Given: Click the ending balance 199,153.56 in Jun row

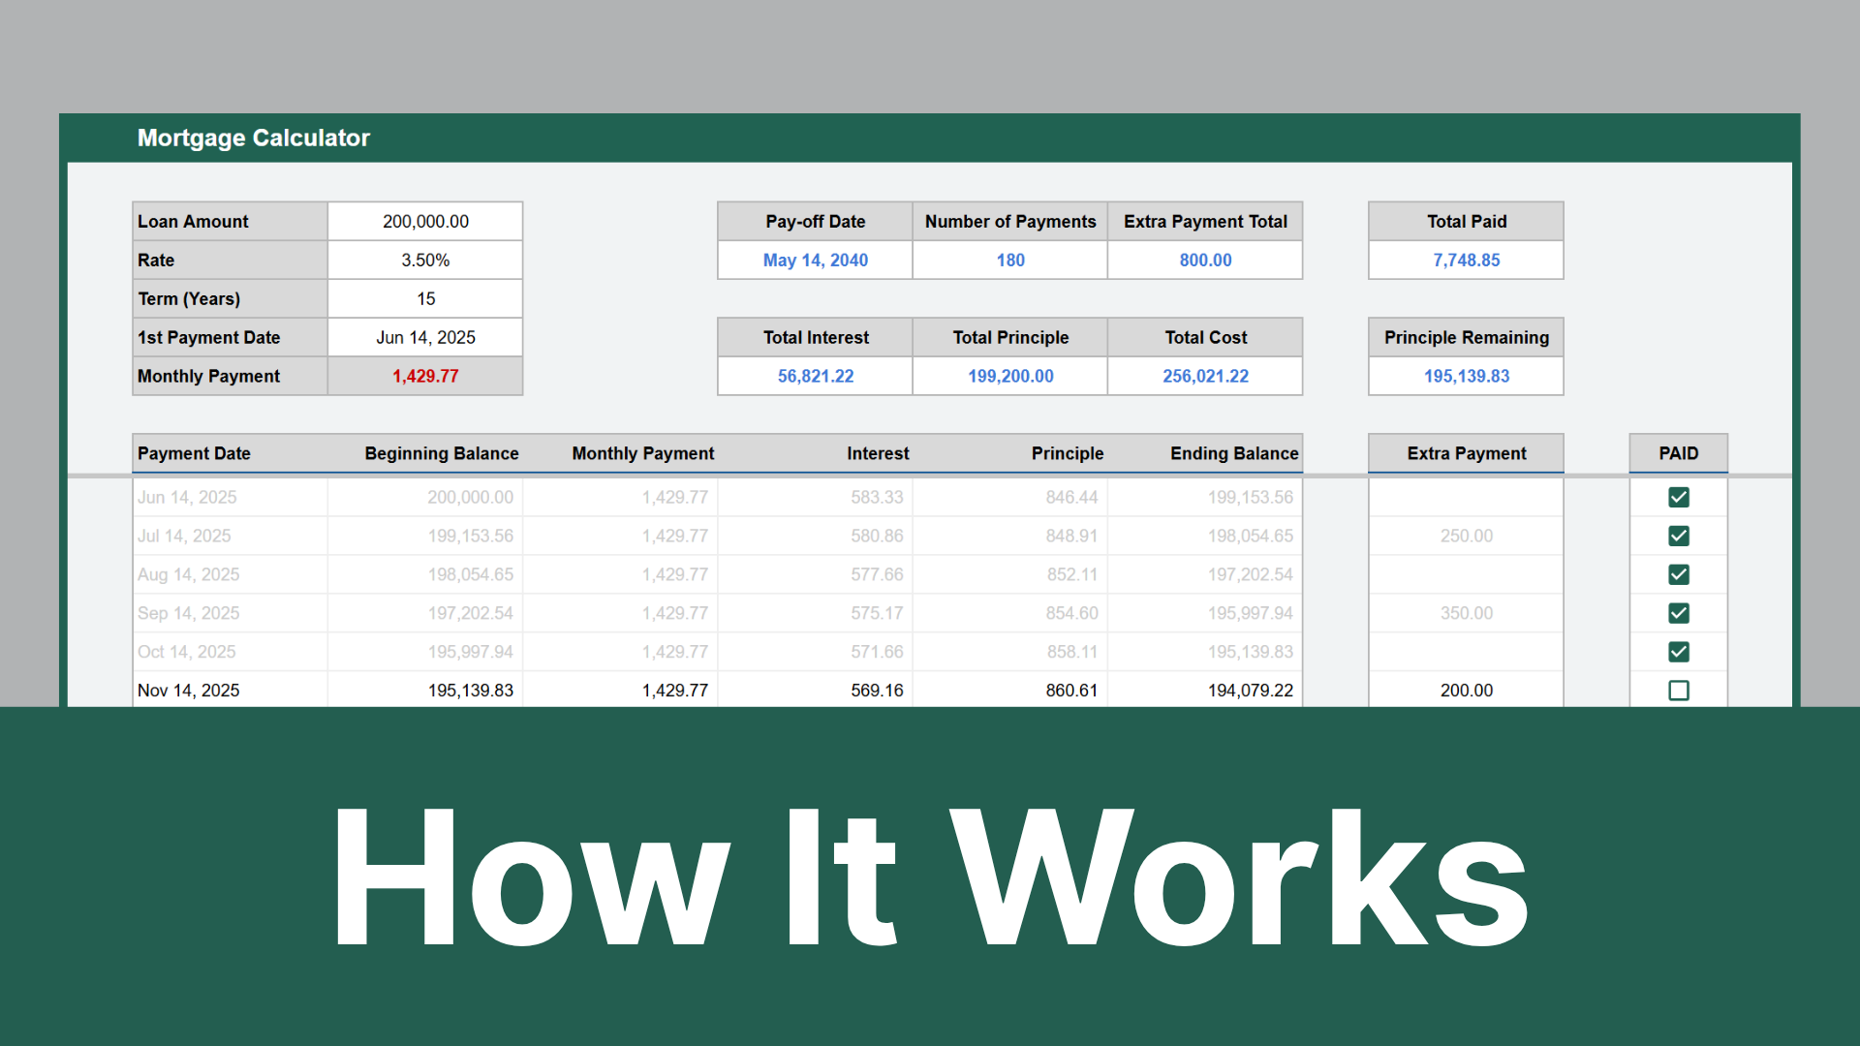Looking at the screenshot, I should coord(1250,497).
